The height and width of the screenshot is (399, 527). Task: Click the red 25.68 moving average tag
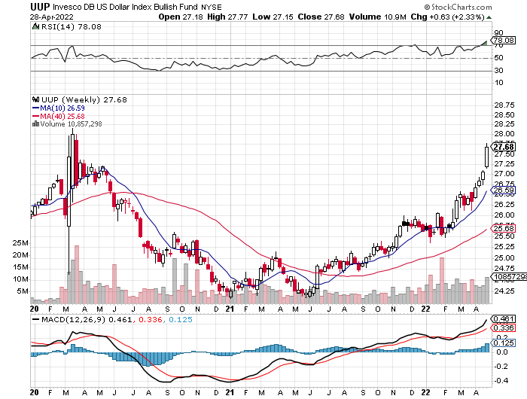(x=504, y=228)
